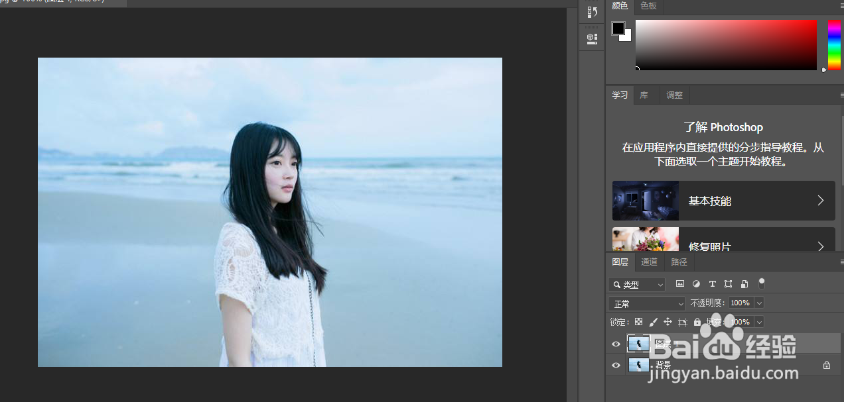Select the 图层 tab

[x=620, y=262]
